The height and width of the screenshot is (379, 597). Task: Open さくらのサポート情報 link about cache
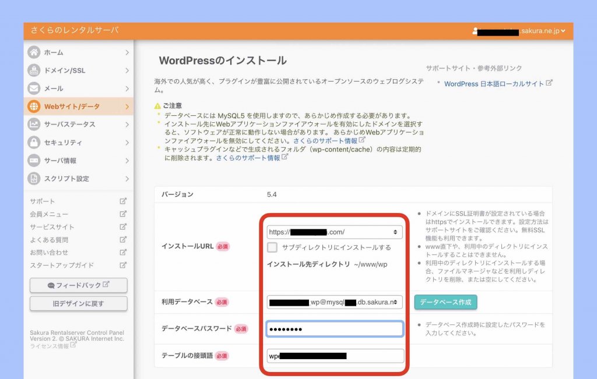(x=248, y=158)
